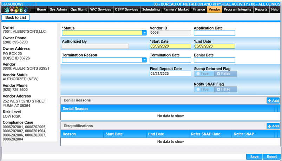
Task: Expand the Status dropdown arrow
Action: (144, 33)
